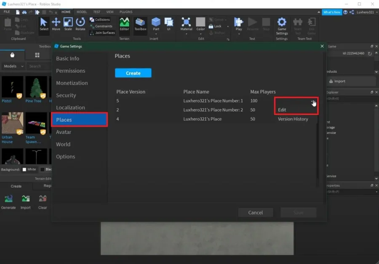Viewport: 379px width, 264px height.
Task: Close the Game Settings dialog
Action: coord(322,46)
